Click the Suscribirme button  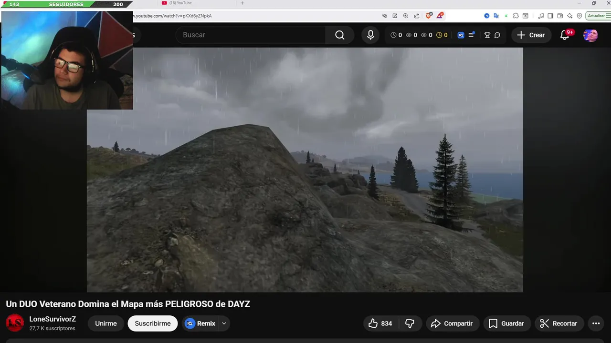(x=153, y=323)
